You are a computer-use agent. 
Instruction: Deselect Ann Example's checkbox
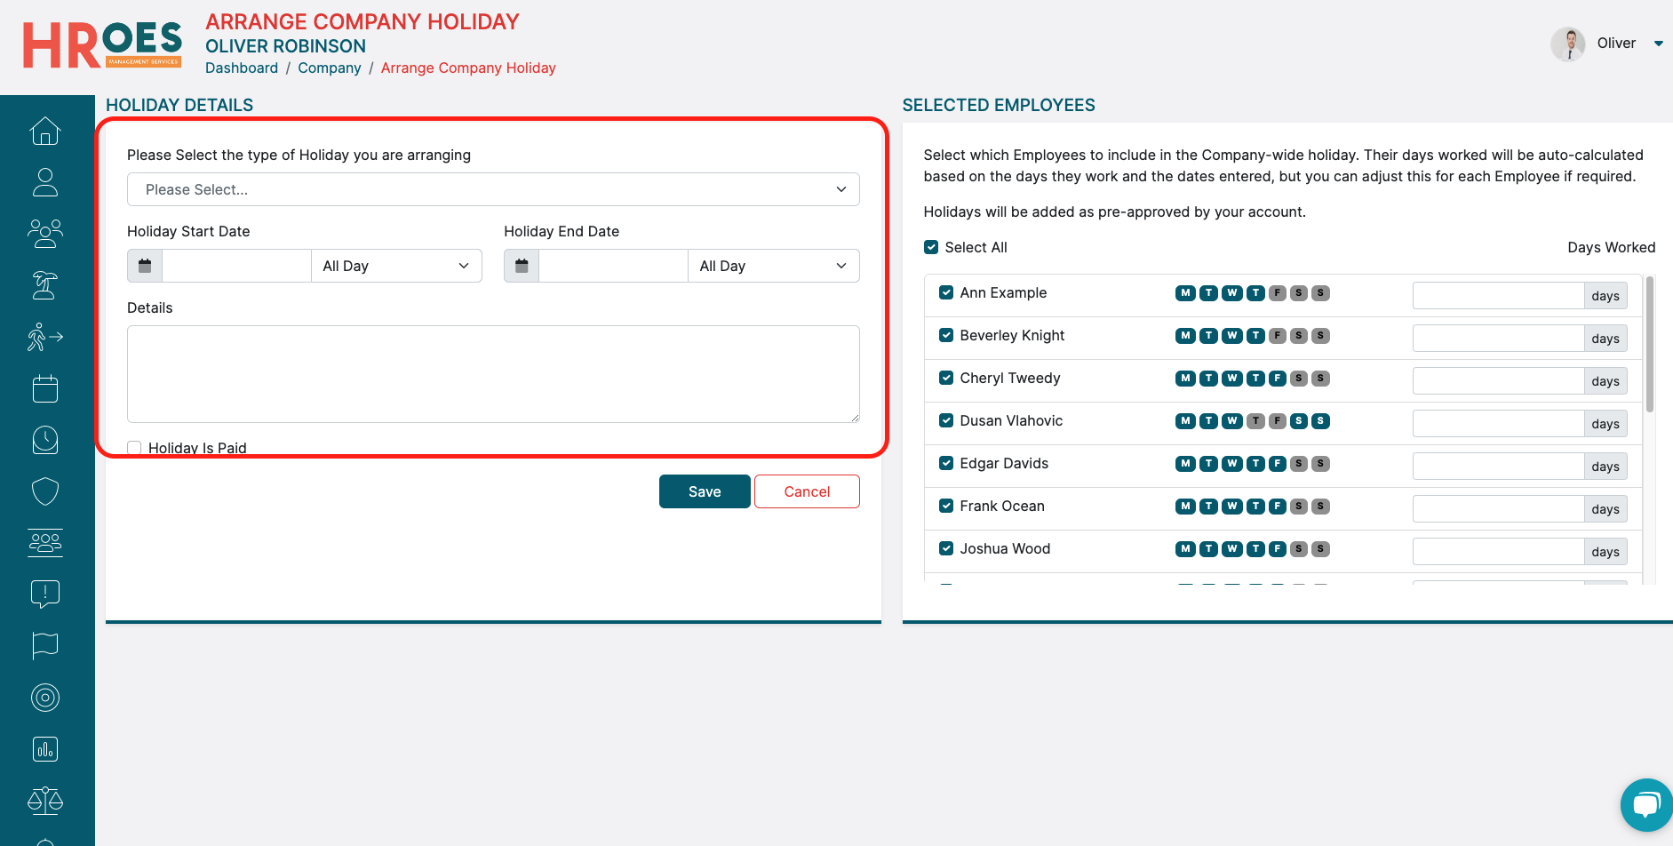click(x=946, y=292)
